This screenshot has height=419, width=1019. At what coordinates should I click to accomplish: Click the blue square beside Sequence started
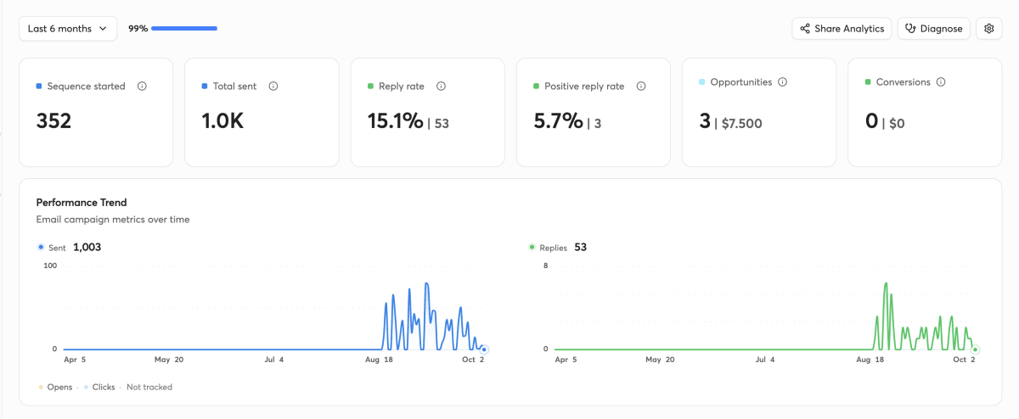click(39, 86)
